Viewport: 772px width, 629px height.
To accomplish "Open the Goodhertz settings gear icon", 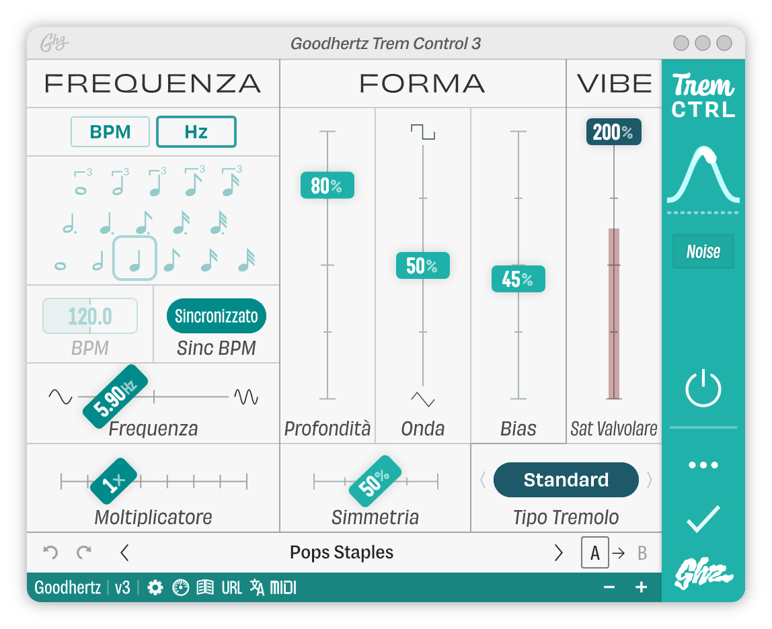I will 155,587.
